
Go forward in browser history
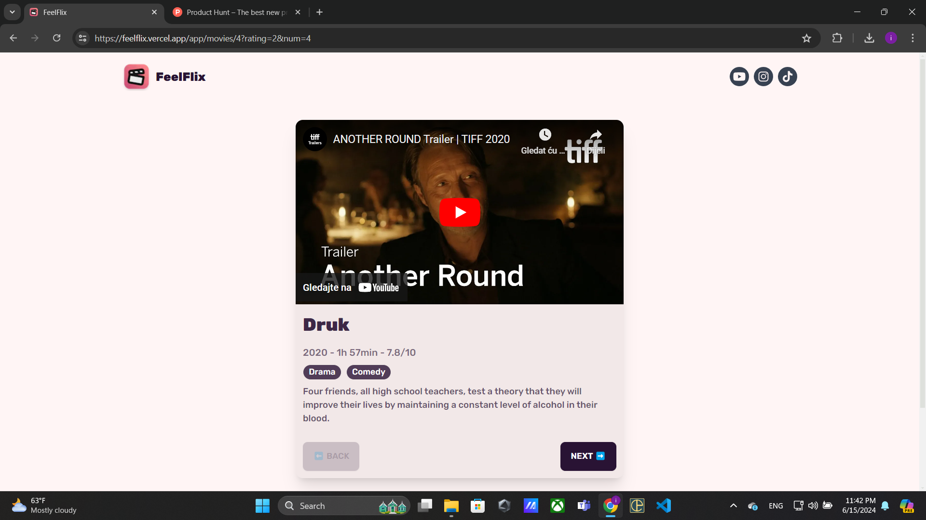point(35,38)
